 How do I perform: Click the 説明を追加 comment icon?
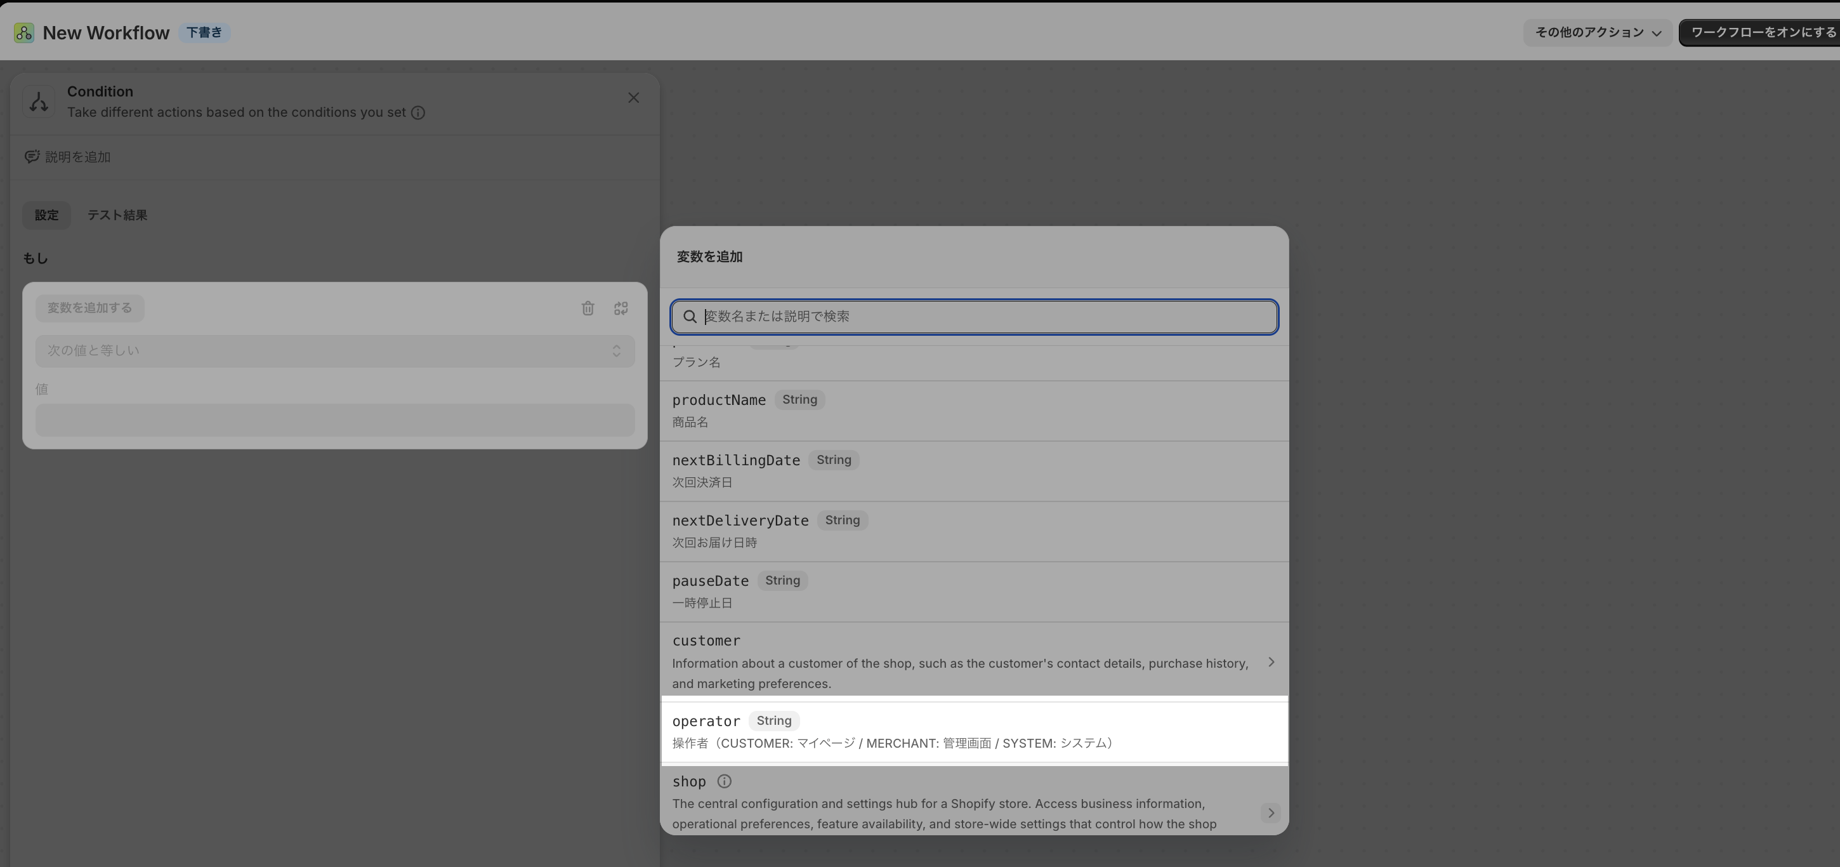click(x=32, y=157)
